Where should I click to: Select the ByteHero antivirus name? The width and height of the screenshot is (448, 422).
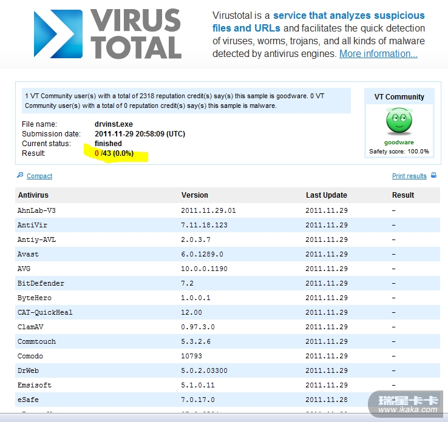coord(35,298)
